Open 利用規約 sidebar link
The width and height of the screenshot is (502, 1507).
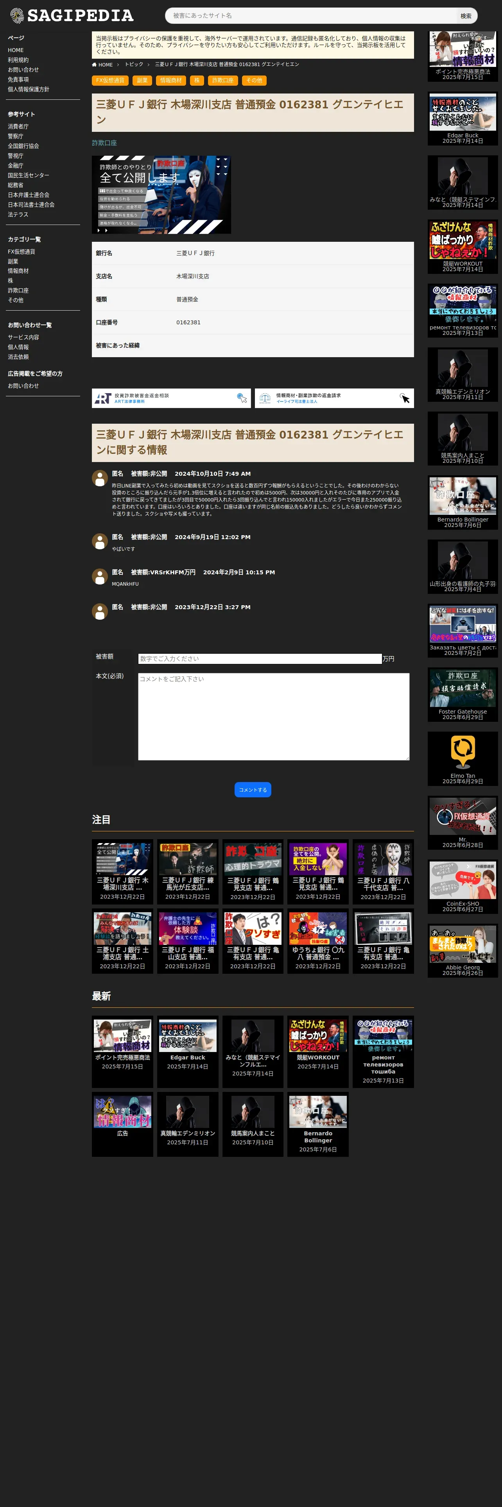pos(18,60)
